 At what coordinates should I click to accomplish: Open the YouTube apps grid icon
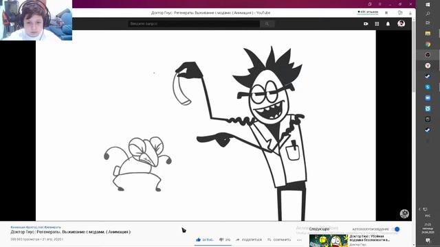[x=377, y=24]
